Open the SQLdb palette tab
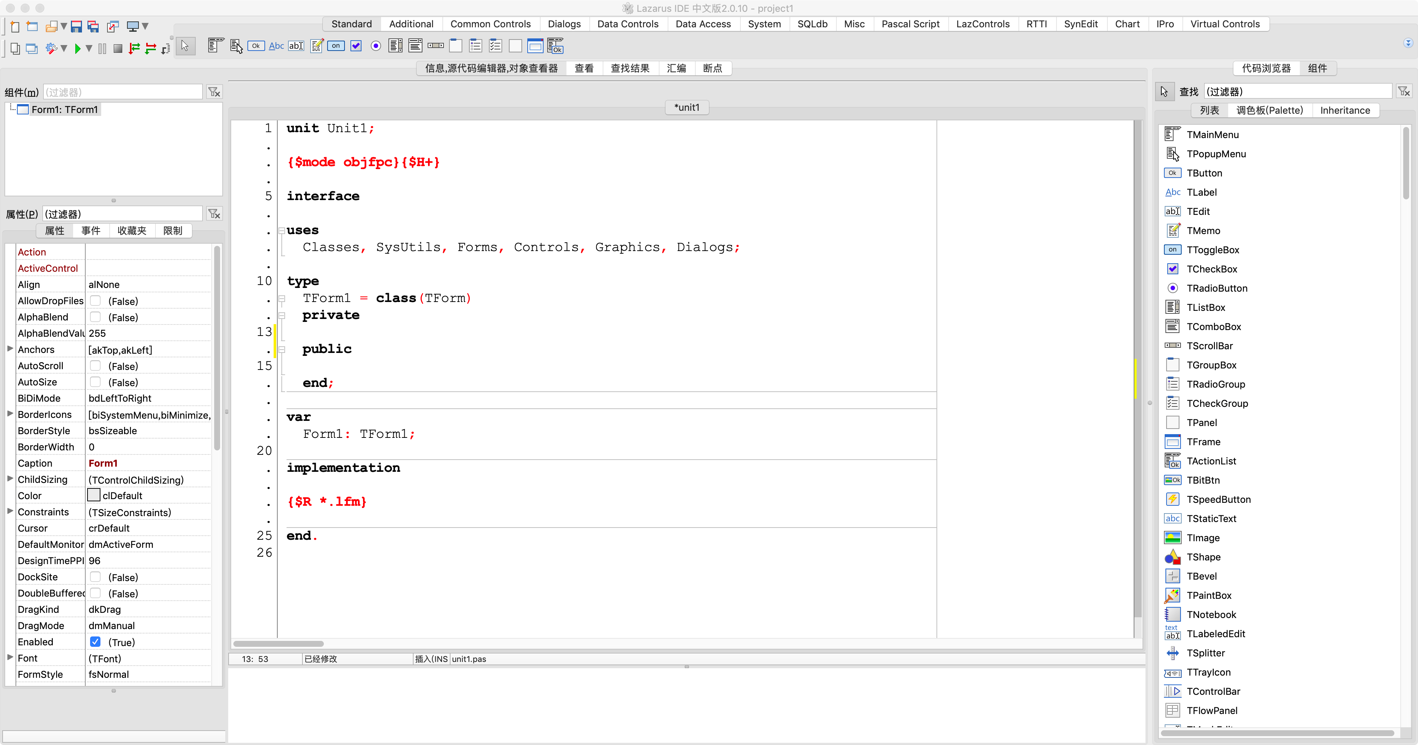The height and width of the screenshot is (745, 1418). pos(812,24)
